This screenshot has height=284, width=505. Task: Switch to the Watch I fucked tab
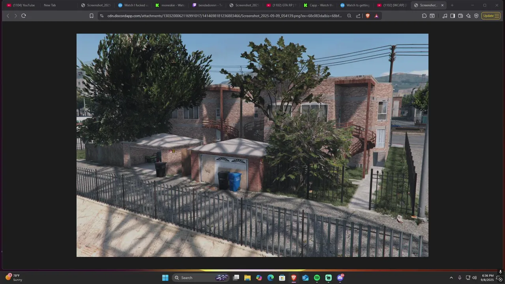pos(133,5)
